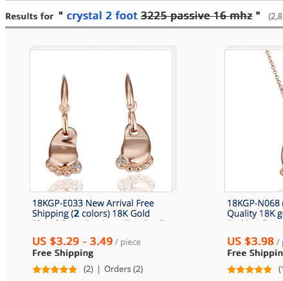This screenshot has height=281, width=283.
Task: Click Free Shipping under the $3.29 price
Action: pos(63,253)
